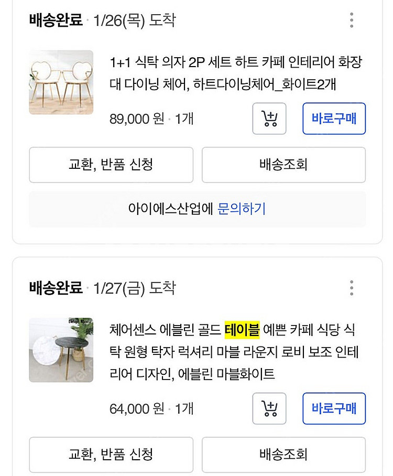The height and width of the screenshot is (476, 393).
Task: Open the more options menu for the 1/27 order
Action: 352,288
